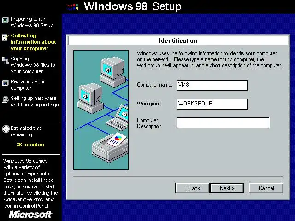Click "Preparing to run Windows 98 Setup" text
The height and width of the screenshot is (221, 295).
[x=32, y=22]
